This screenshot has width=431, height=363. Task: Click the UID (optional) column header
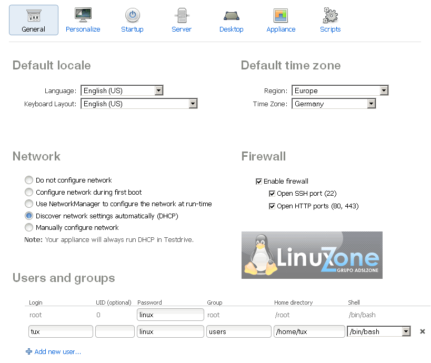(114, 302)
